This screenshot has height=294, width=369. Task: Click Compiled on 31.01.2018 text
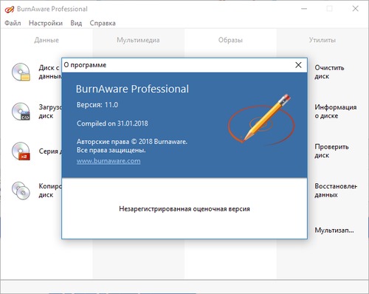(x=112, y=123)
